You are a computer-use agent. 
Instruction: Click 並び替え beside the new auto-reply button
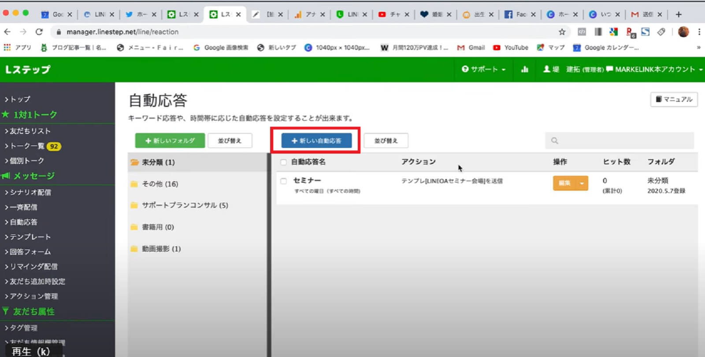(386, 141)
